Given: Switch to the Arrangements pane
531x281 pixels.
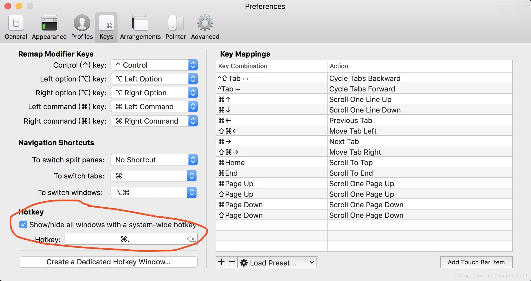Looking at the screenshot, I should 140,27.
